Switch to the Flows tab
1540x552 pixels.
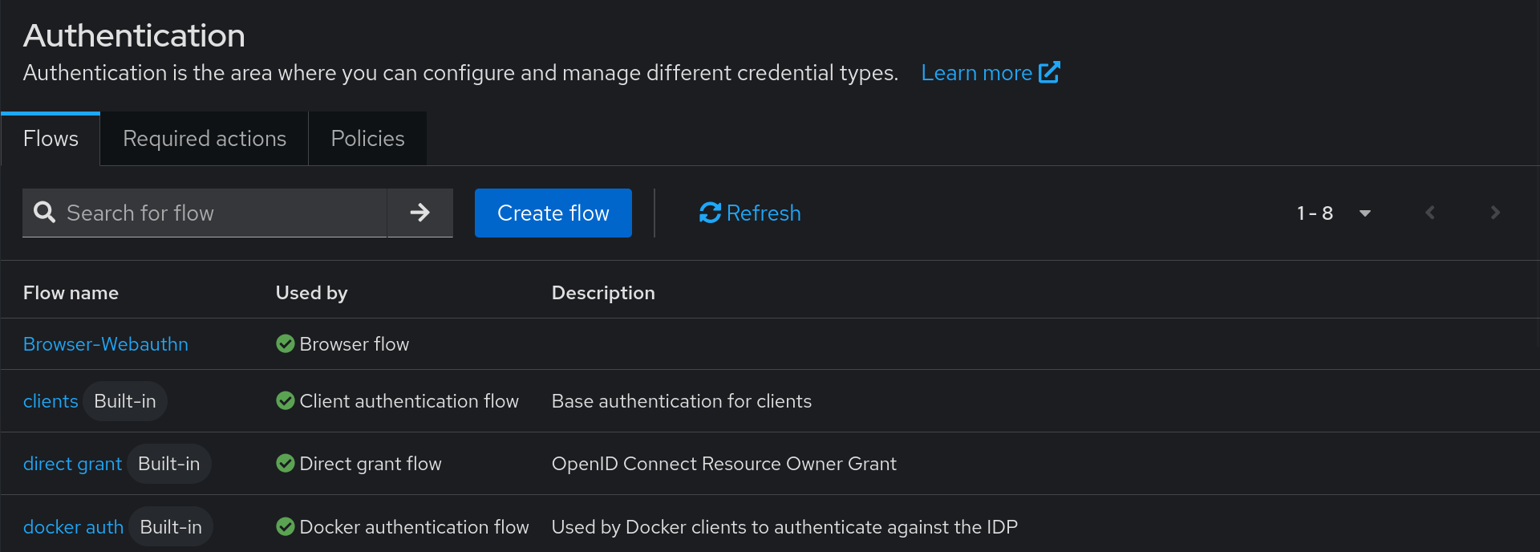coord(51,139)
